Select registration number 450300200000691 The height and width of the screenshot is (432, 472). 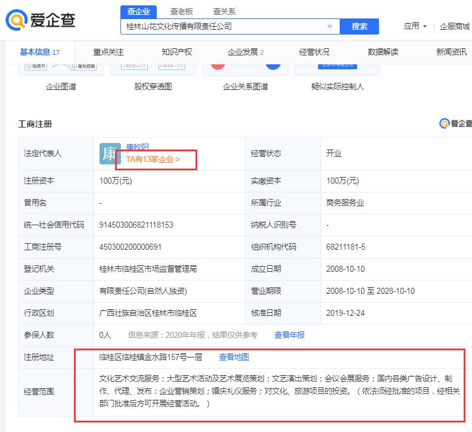click(131, 247)
